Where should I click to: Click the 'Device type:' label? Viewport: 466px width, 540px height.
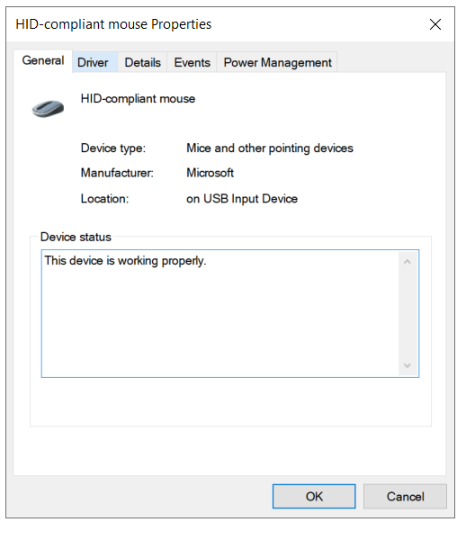pyautogui.click(x=113, y=148)
